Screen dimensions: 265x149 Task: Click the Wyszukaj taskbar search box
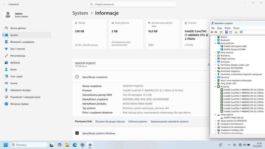pyautogui.click(x=29, y=145)
